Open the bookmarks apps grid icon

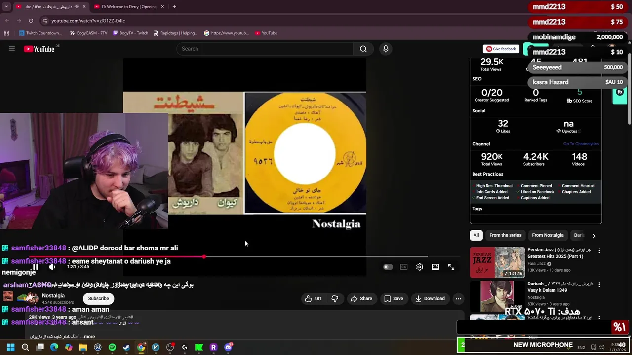pyautogui.click(x=6, y=33)
